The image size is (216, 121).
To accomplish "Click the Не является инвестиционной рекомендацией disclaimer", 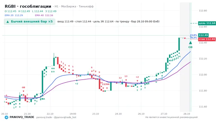I will pos(171,117).
